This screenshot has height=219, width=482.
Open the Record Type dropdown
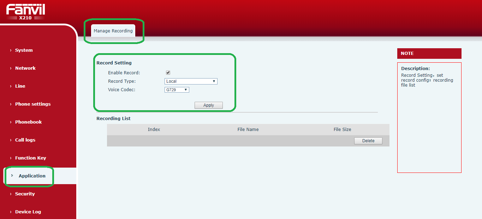point(191,81)
